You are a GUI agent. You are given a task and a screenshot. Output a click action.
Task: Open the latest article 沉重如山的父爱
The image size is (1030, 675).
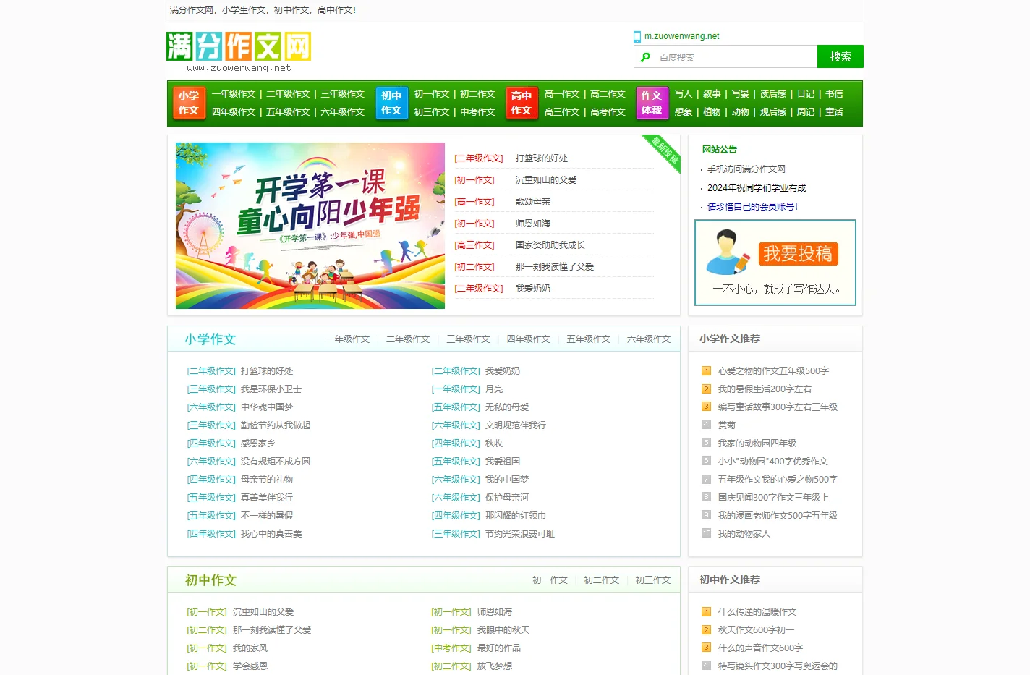[546, 180]
